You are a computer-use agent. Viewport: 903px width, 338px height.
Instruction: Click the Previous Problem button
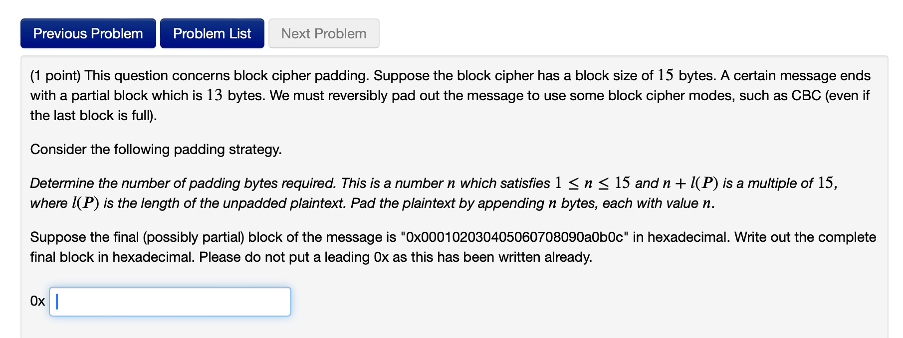point(88,33)
